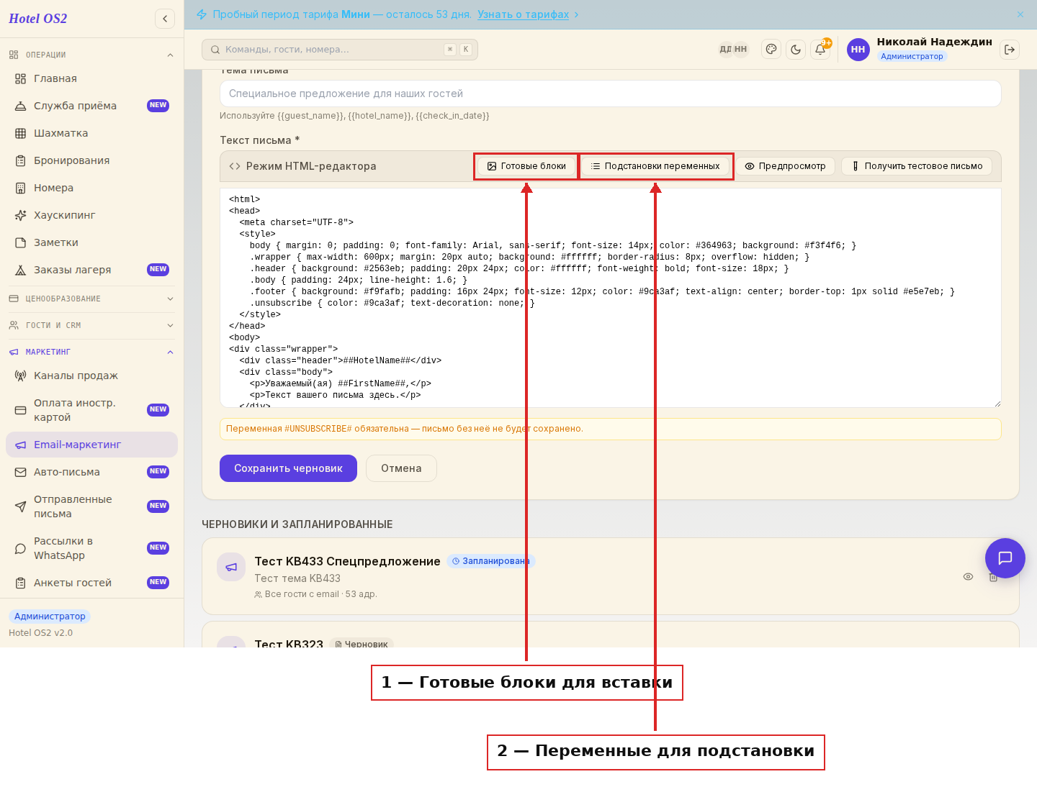
Task: Click the ДД НН avatar group
Action: (x=733, y=49)
